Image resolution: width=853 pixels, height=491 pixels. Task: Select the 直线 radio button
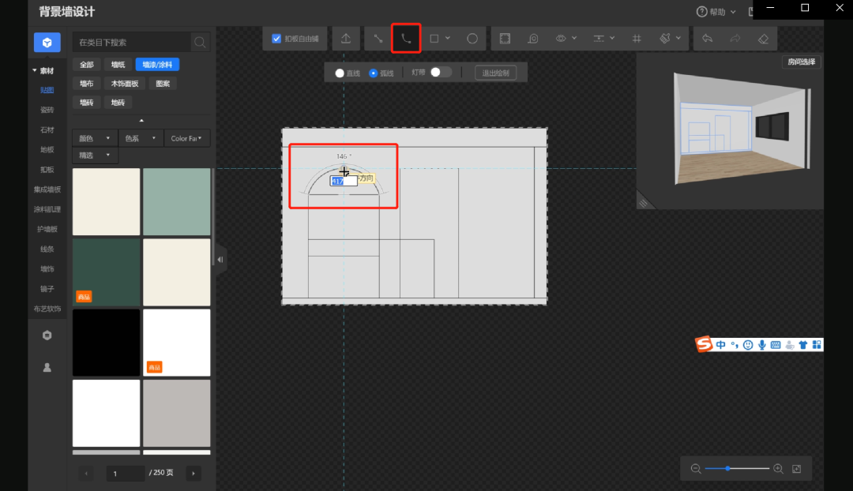point(340,73)
